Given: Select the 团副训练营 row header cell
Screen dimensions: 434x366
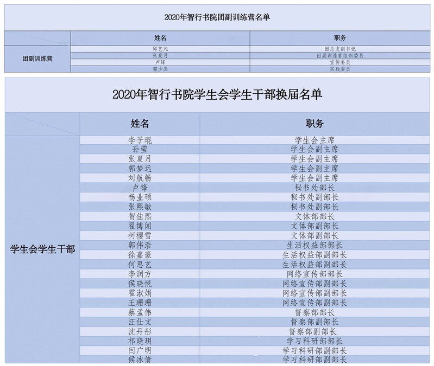Looking at the screenshot, I should pyautogui.click(x=37, y=59).
